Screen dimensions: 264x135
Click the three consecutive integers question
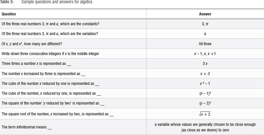point(50,53)
